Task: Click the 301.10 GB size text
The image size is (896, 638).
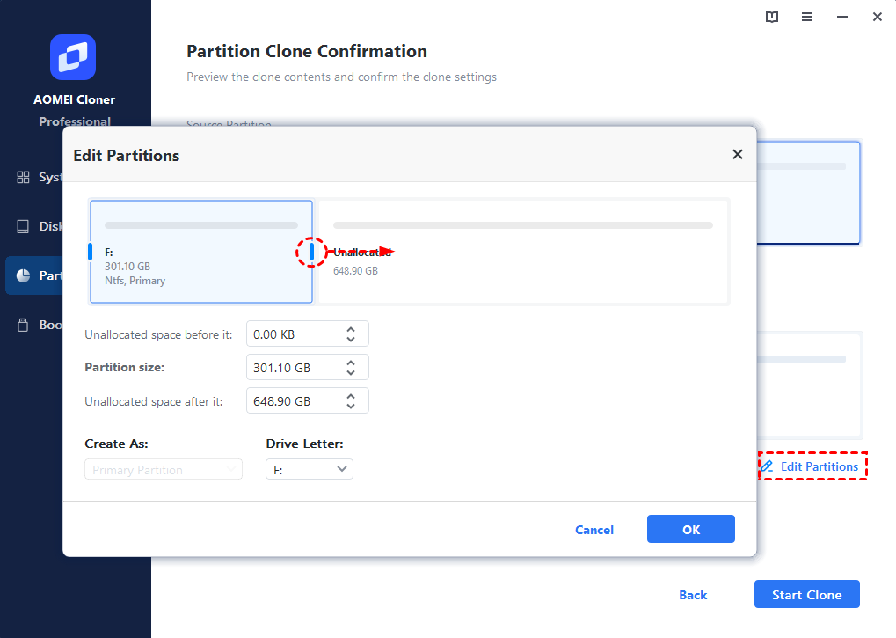Action: [127, 267]
